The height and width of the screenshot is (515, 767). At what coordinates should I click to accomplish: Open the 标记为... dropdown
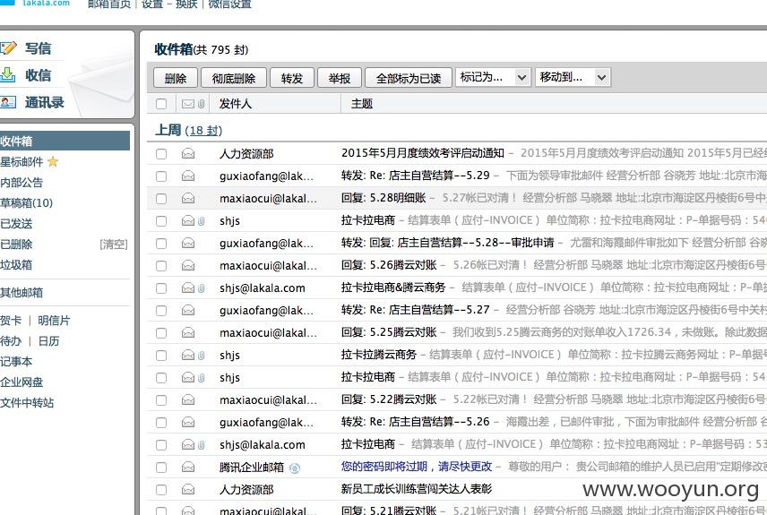493,77
